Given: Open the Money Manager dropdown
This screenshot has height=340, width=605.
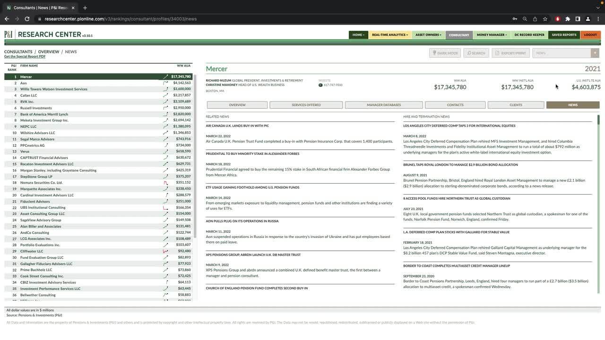Looking at the screenshot, I should [x=492, y=35].
